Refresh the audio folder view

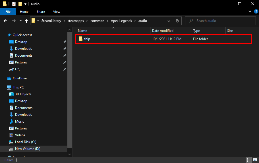point(177,21)
